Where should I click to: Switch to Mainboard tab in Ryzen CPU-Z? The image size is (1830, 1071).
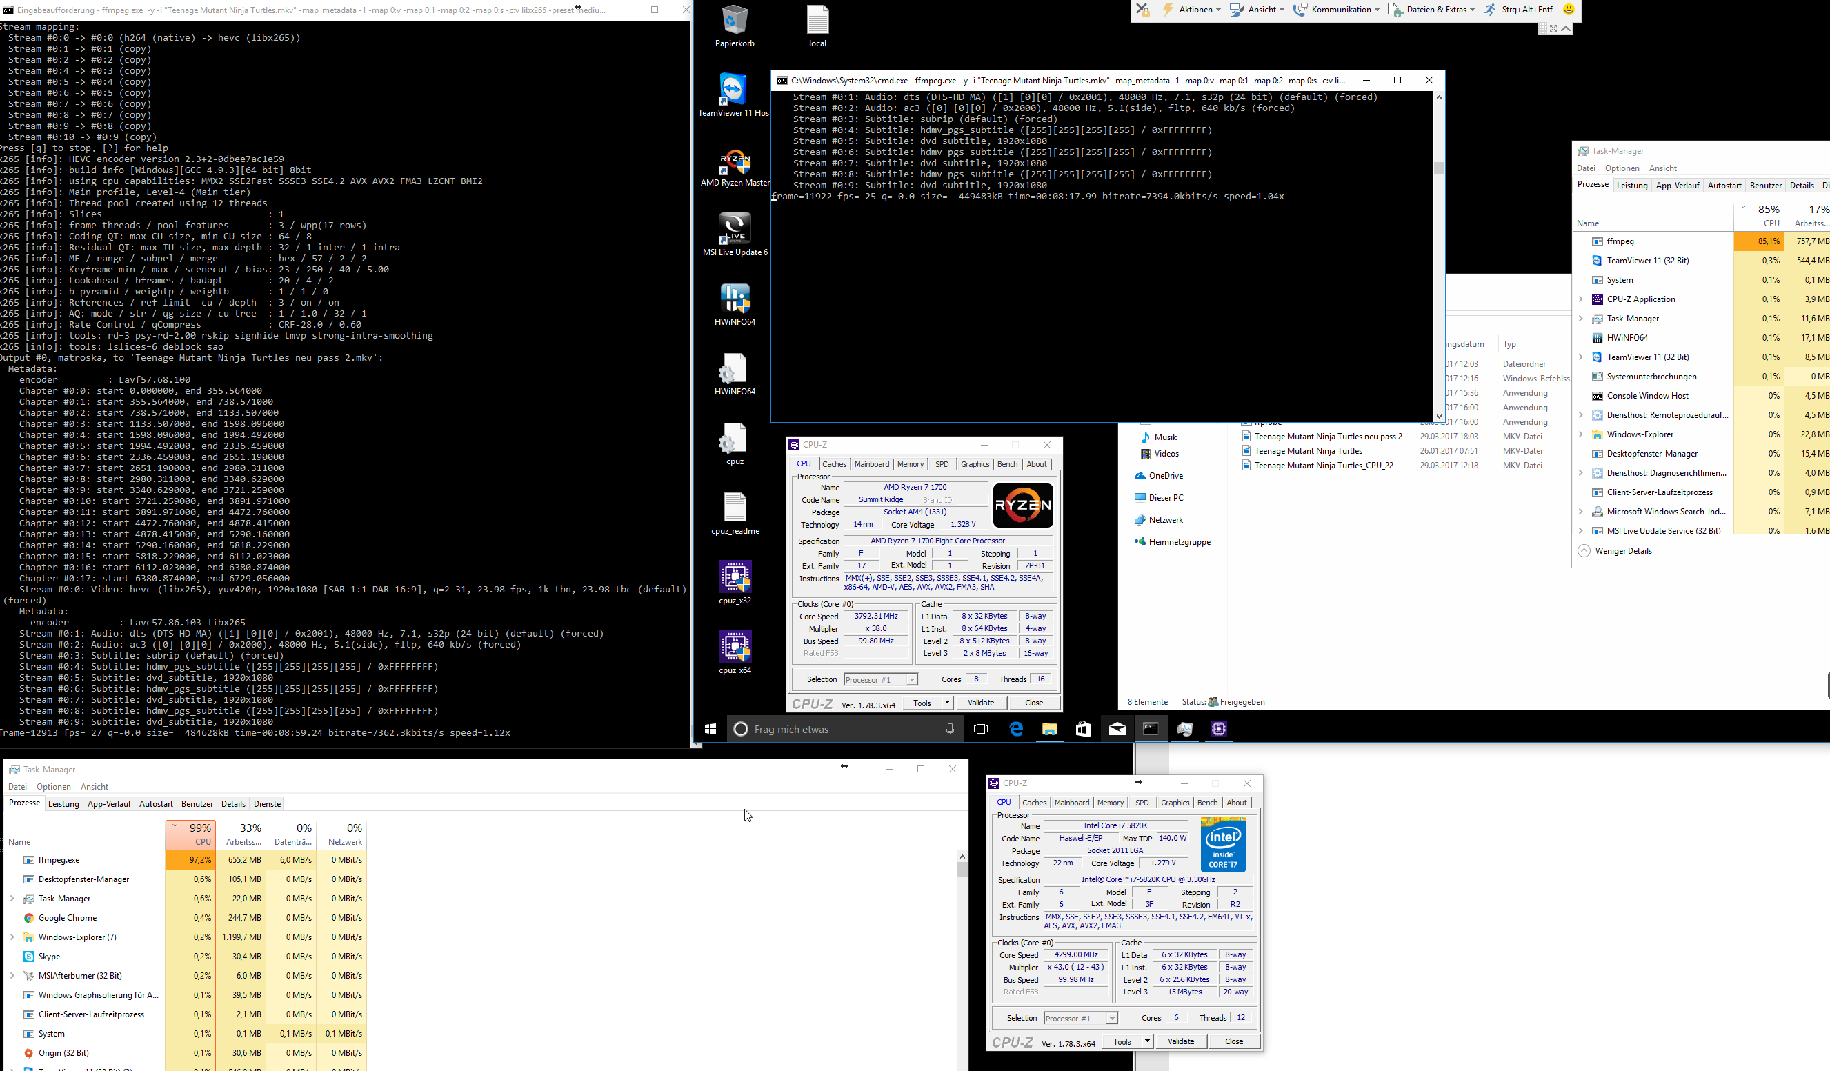(871, 465)
